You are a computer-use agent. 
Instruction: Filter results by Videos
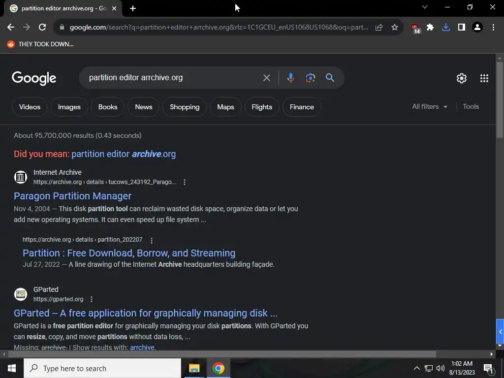pos(30,107)
